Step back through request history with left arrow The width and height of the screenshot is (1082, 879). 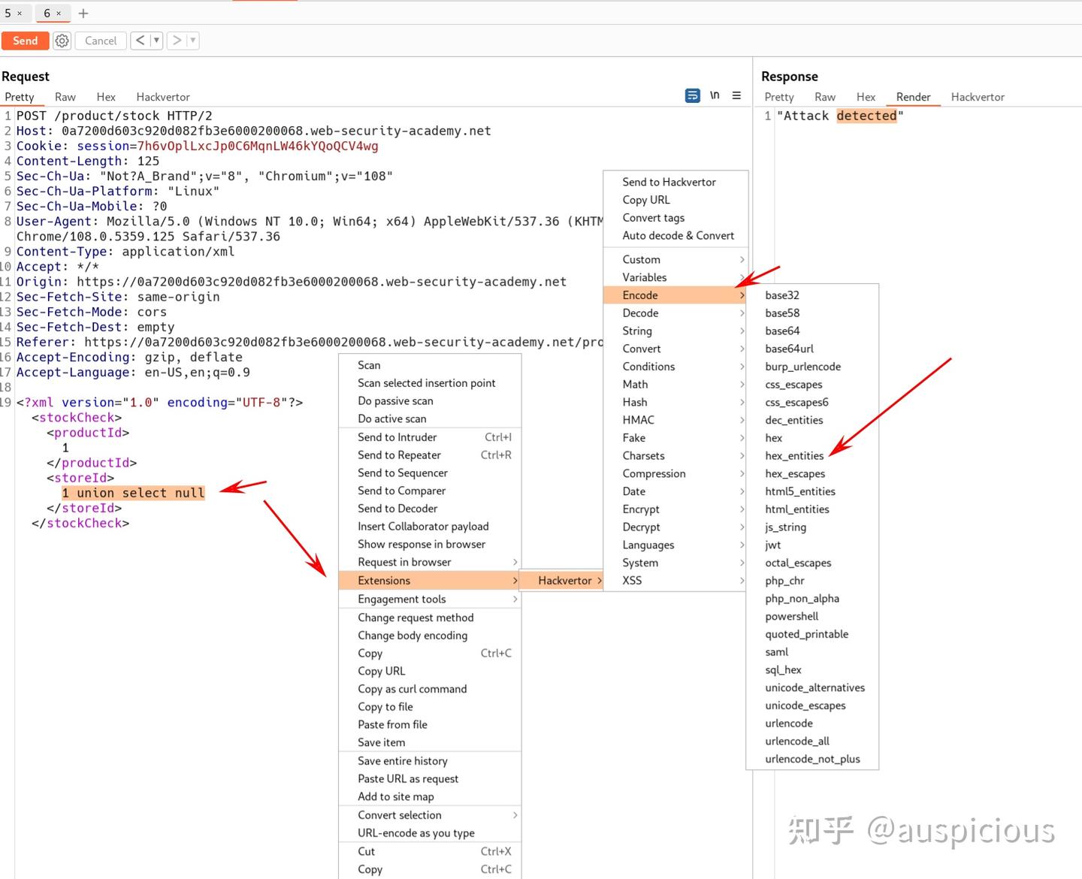(140, 40)
